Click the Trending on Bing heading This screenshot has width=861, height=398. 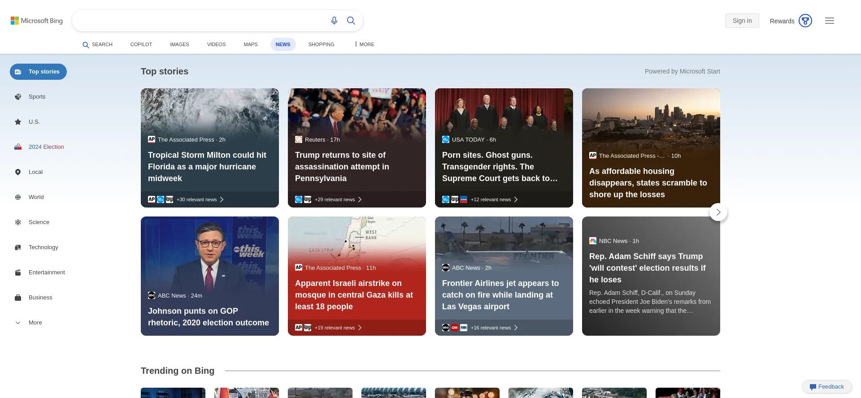pos(178,371)
